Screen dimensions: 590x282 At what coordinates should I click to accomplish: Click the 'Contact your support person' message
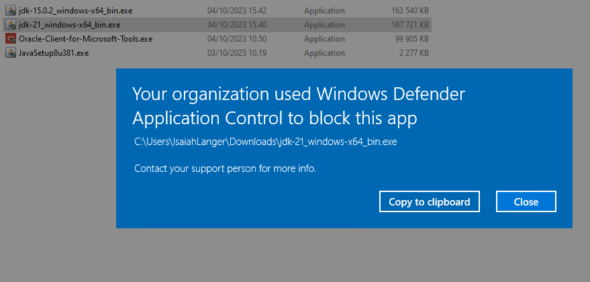pyautogui.click(x=225, y=168)
